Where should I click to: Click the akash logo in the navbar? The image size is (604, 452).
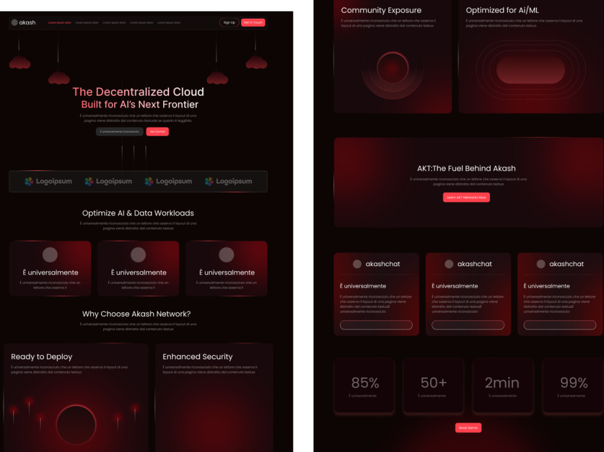[x=24, y=22]
